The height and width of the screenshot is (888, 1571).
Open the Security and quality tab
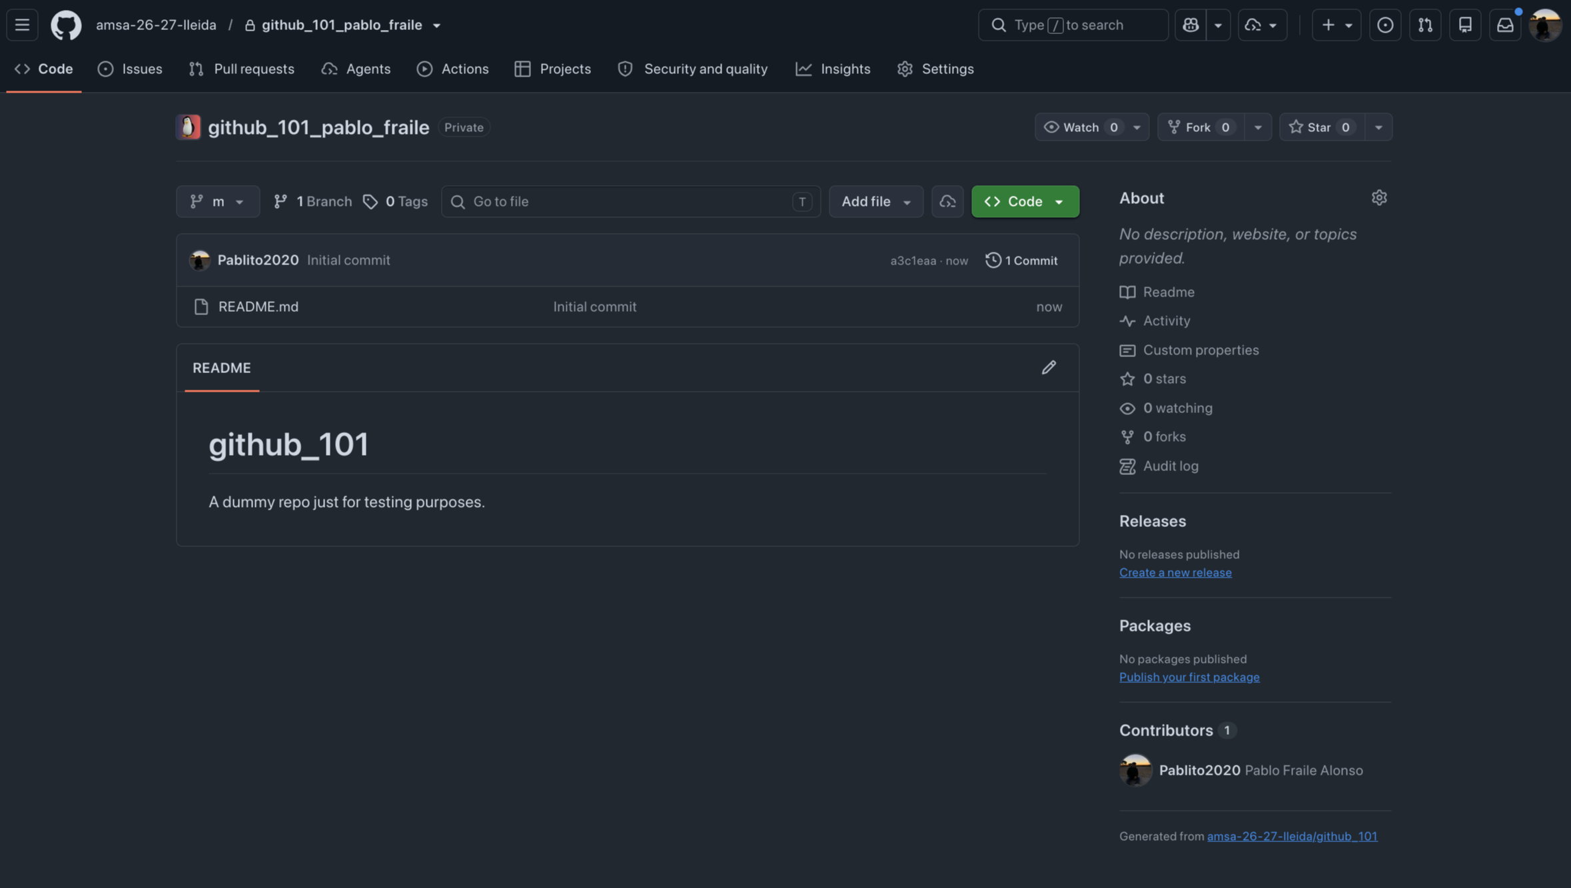[693, 69]
